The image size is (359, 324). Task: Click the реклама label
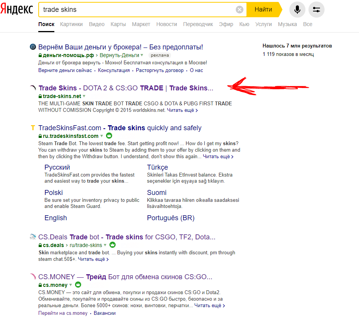coord(160,55)
